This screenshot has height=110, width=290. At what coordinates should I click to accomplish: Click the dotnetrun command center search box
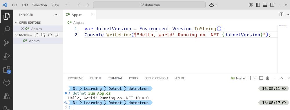pyautogui.click(x=149, y=5)
